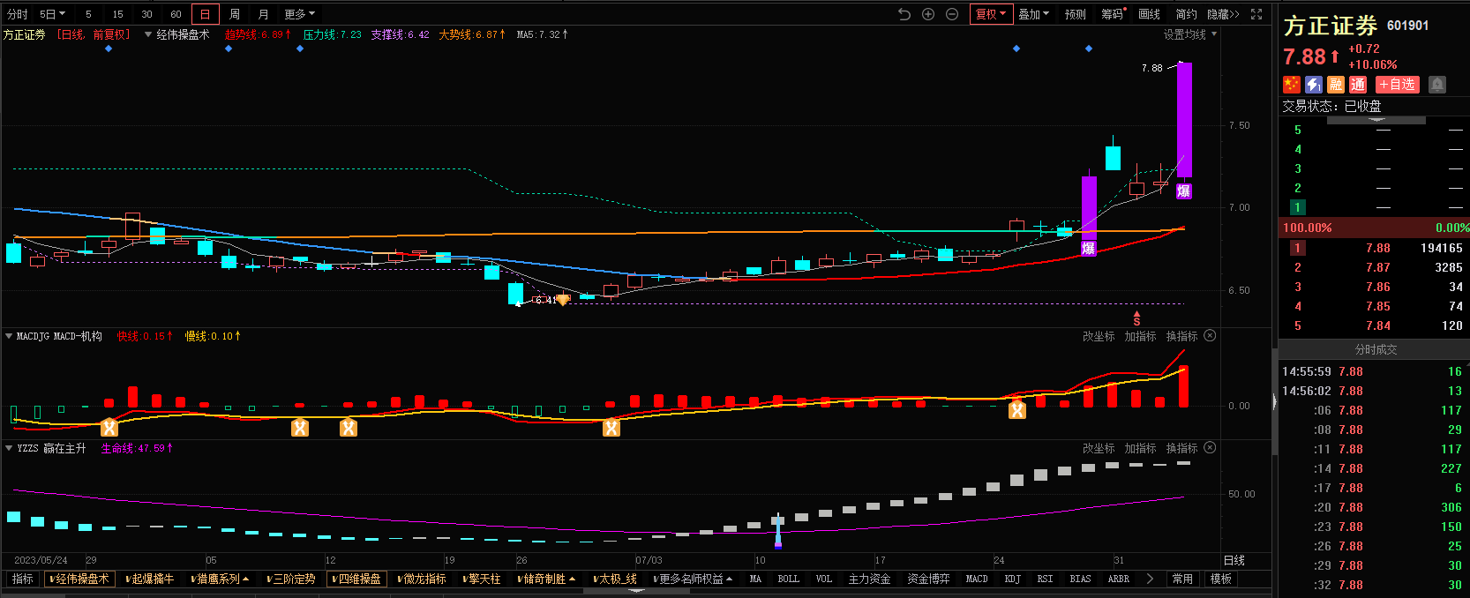
Task: Toggle the 简约 simple display mode
Action: point(1186,14)
